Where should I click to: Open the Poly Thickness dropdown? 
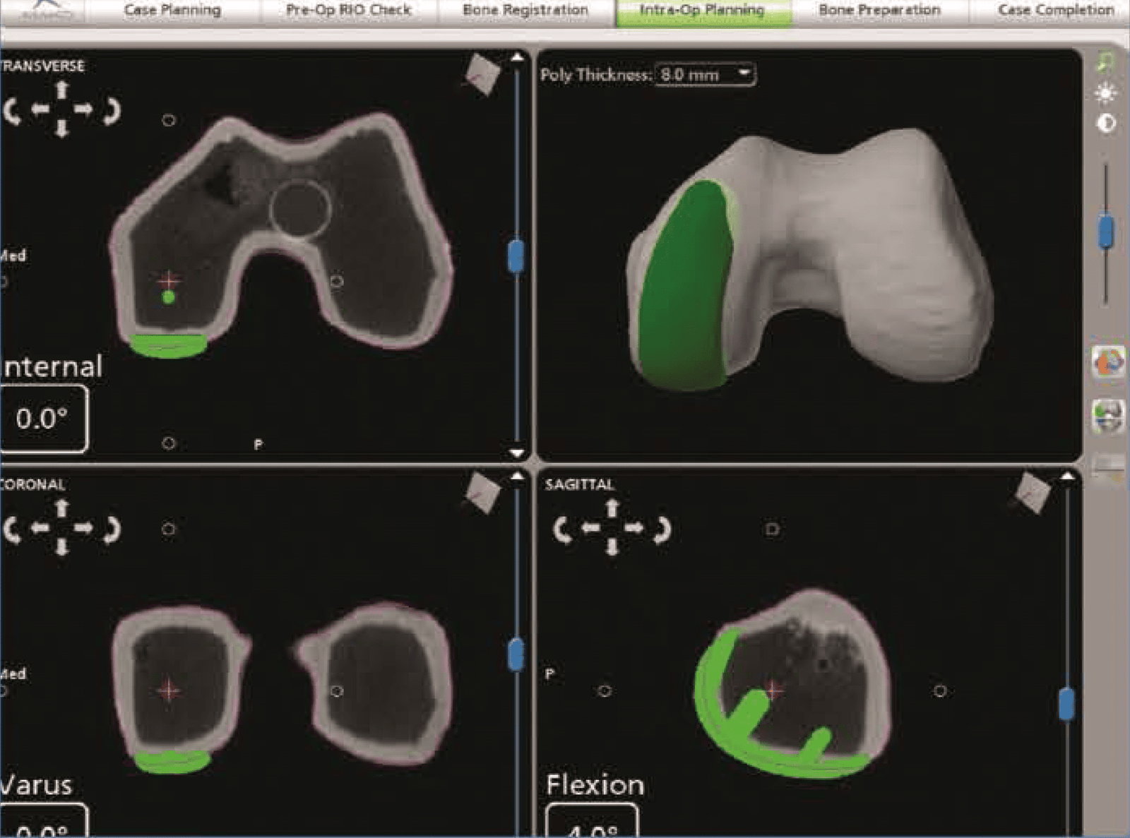pos(744,73)
